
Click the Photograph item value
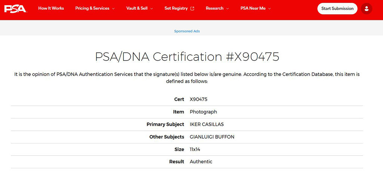(203, 112)
